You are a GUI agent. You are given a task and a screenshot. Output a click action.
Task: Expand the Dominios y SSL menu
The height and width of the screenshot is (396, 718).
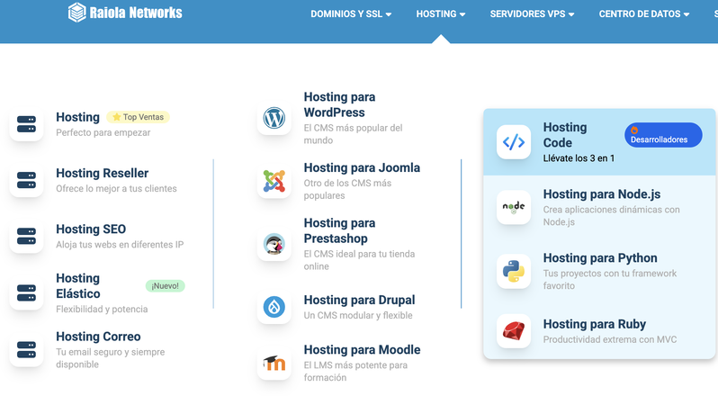351,14
